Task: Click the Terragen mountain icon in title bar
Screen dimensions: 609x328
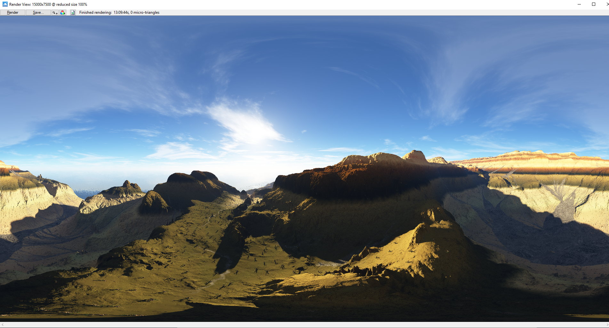Action: tap(5, 4)
